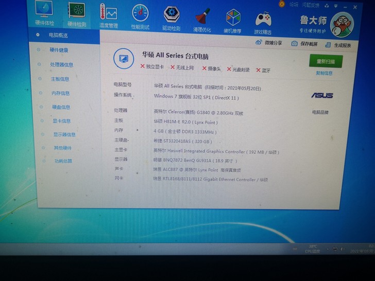375x281 pixels.
Task: Select 其他硬件 in the sidebar
Action: [62, 148]
